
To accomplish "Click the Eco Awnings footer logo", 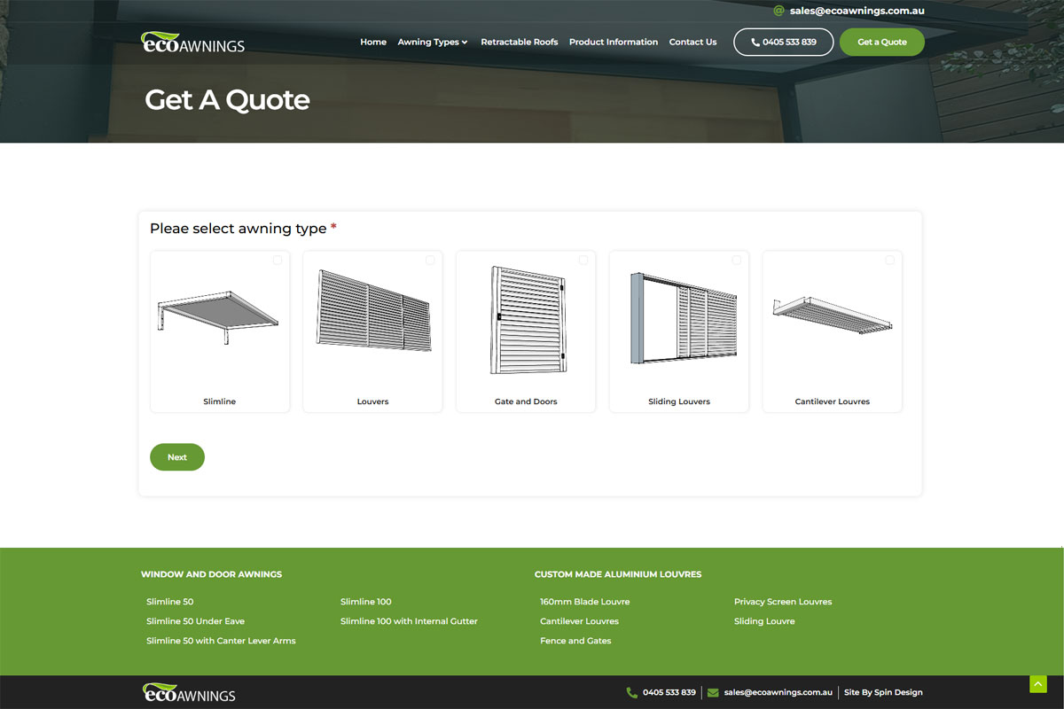I will coord(189,692).
